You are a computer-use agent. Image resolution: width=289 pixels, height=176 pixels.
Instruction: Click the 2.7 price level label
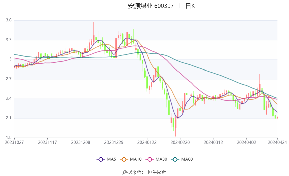9,79
